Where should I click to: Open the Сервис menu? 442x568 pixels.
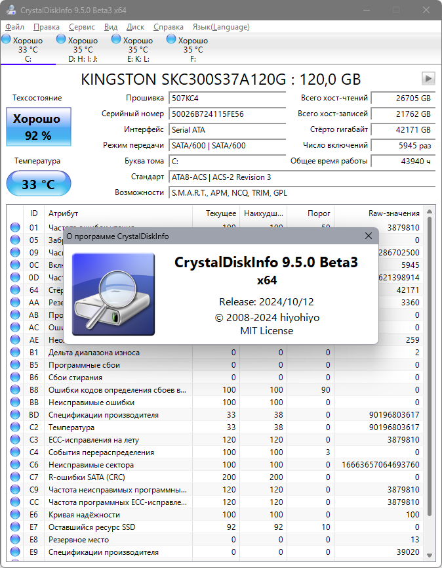coord(82,27)
